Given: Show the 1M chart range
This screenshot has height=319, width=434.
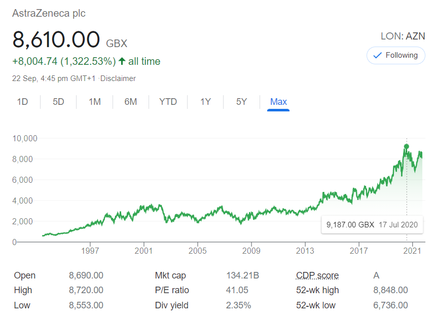Looking at the screenshot, I should pos(95,102).
